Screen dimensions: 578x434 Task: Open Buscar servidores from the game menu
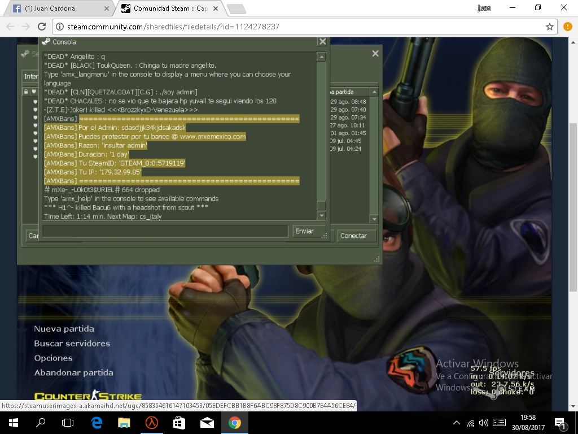72,344
